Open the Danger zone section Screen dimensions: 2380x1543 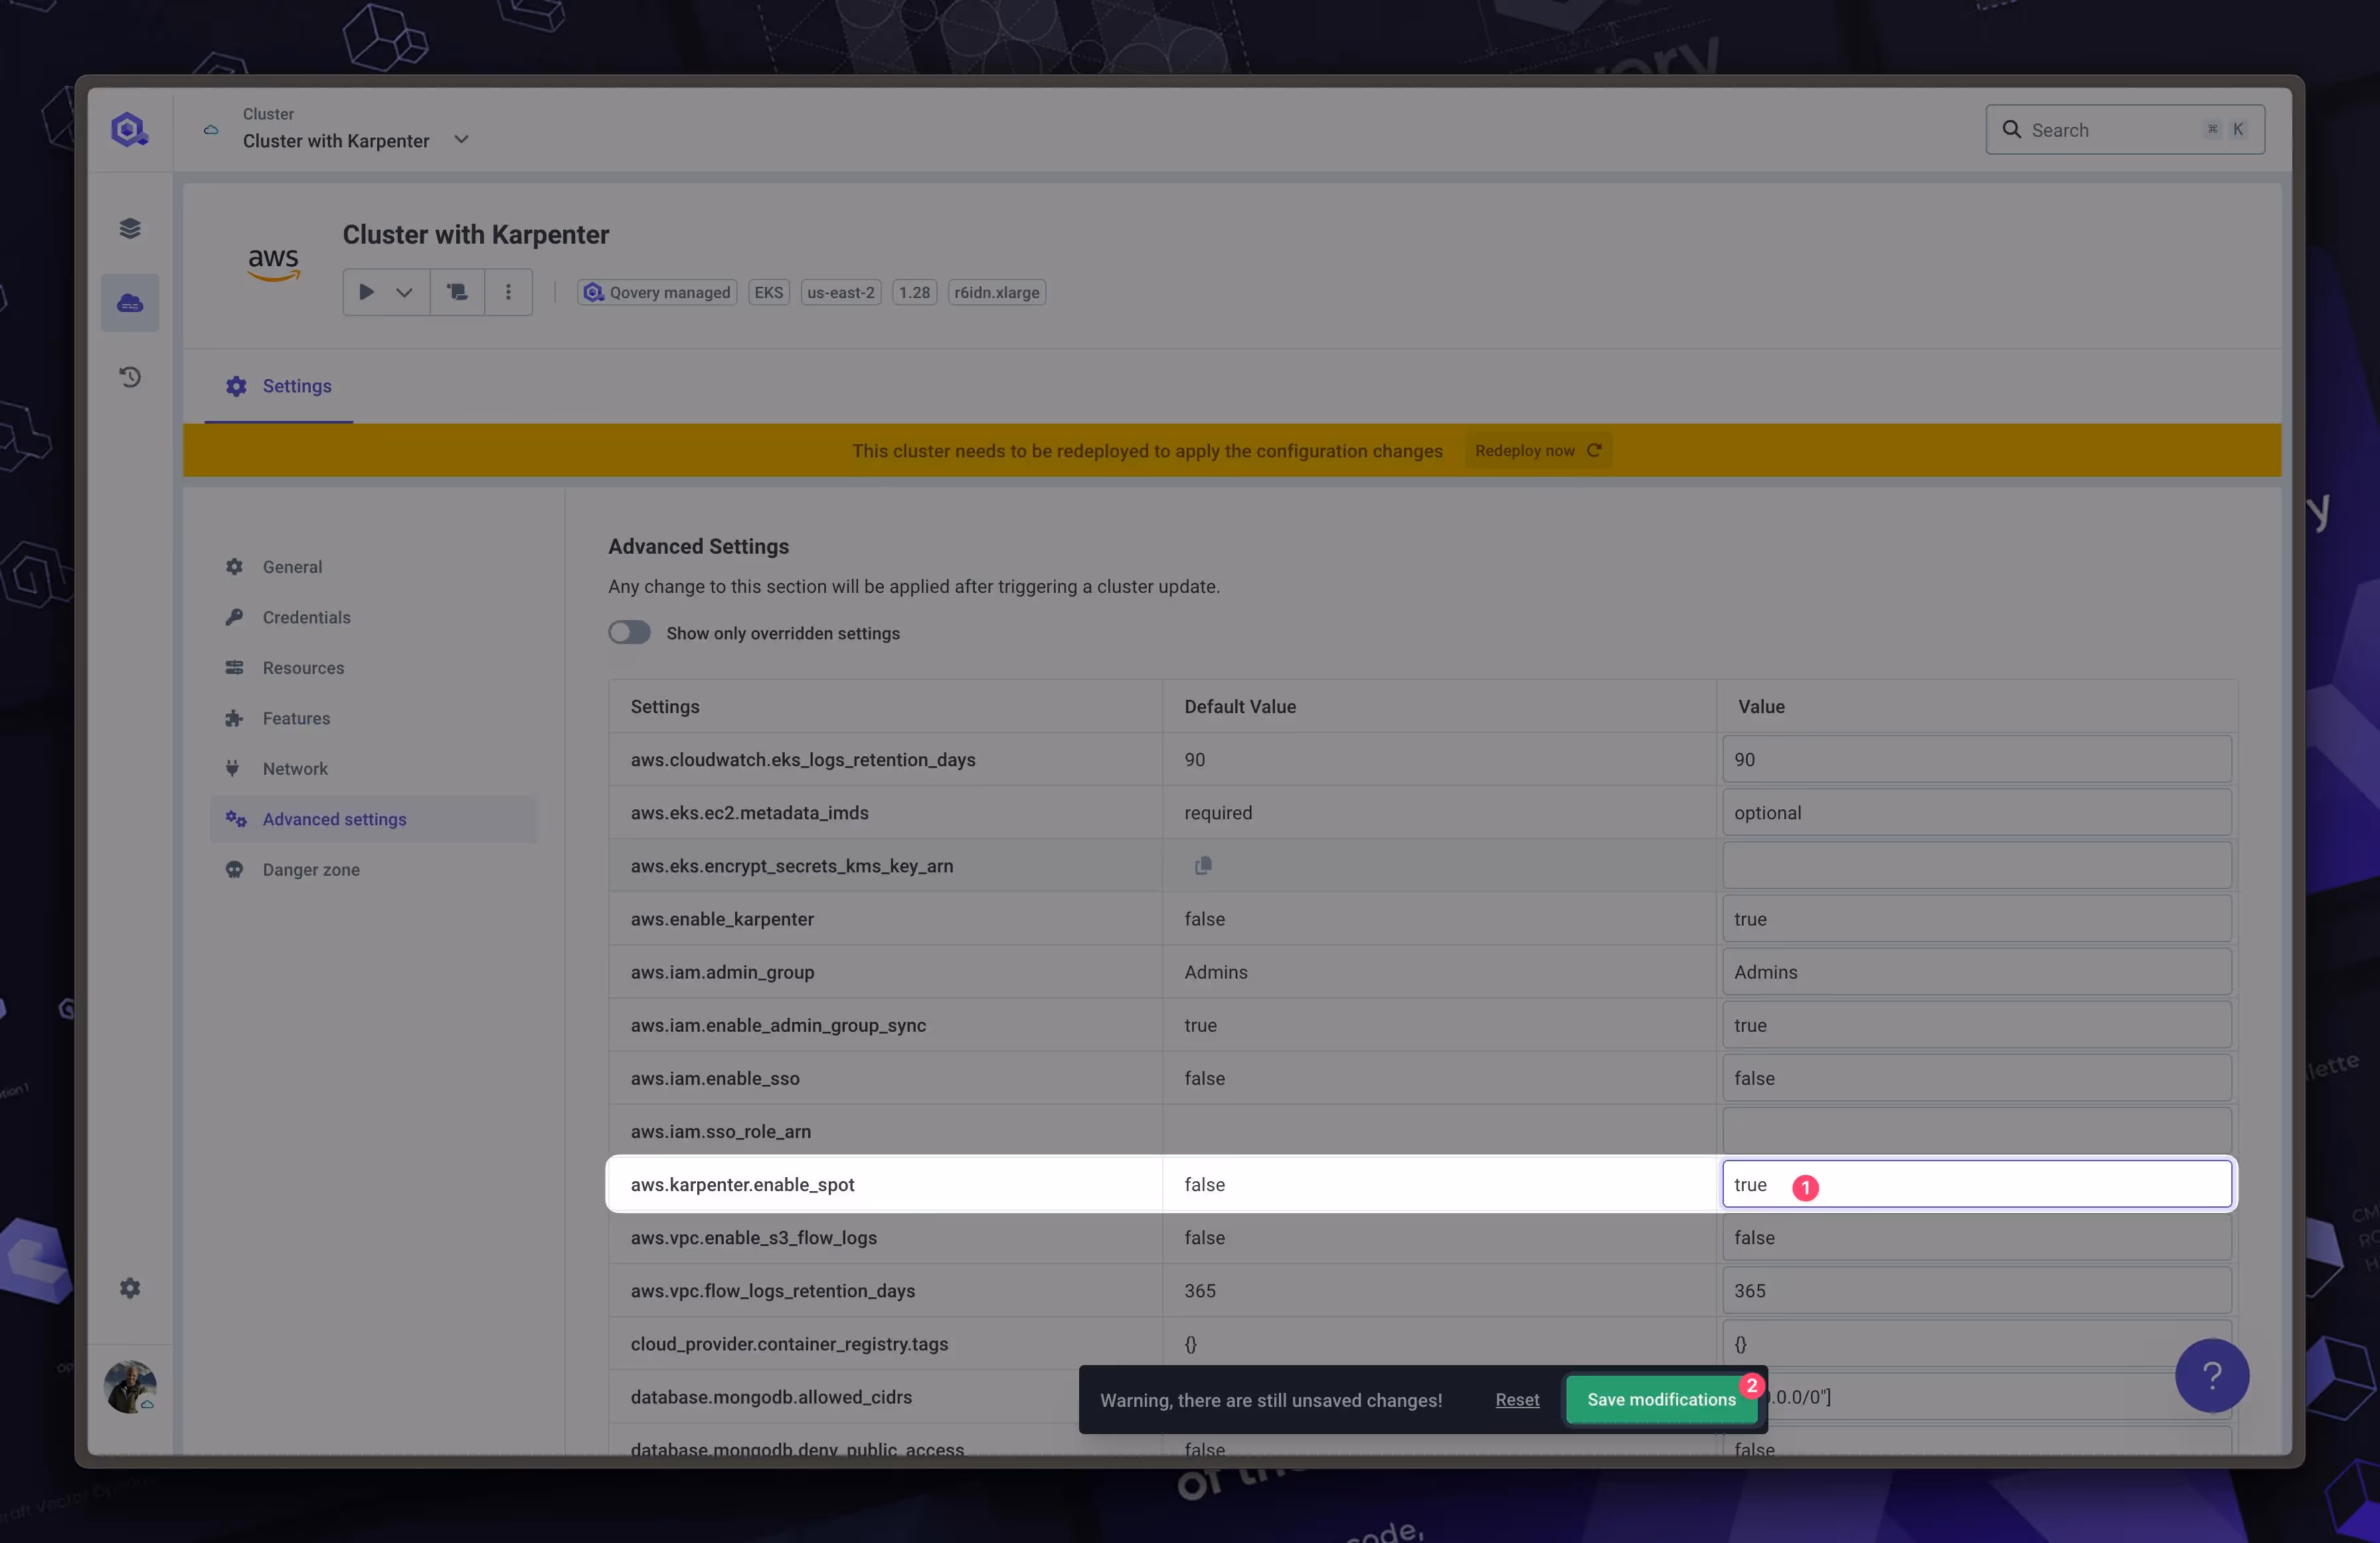click(x=311, y=869)
